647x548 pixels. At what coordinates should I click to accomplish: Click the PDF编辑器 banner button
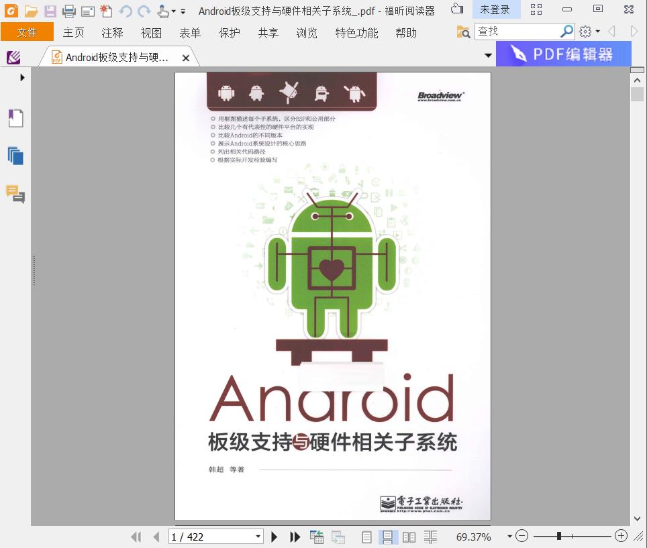[x=563, y=54]
